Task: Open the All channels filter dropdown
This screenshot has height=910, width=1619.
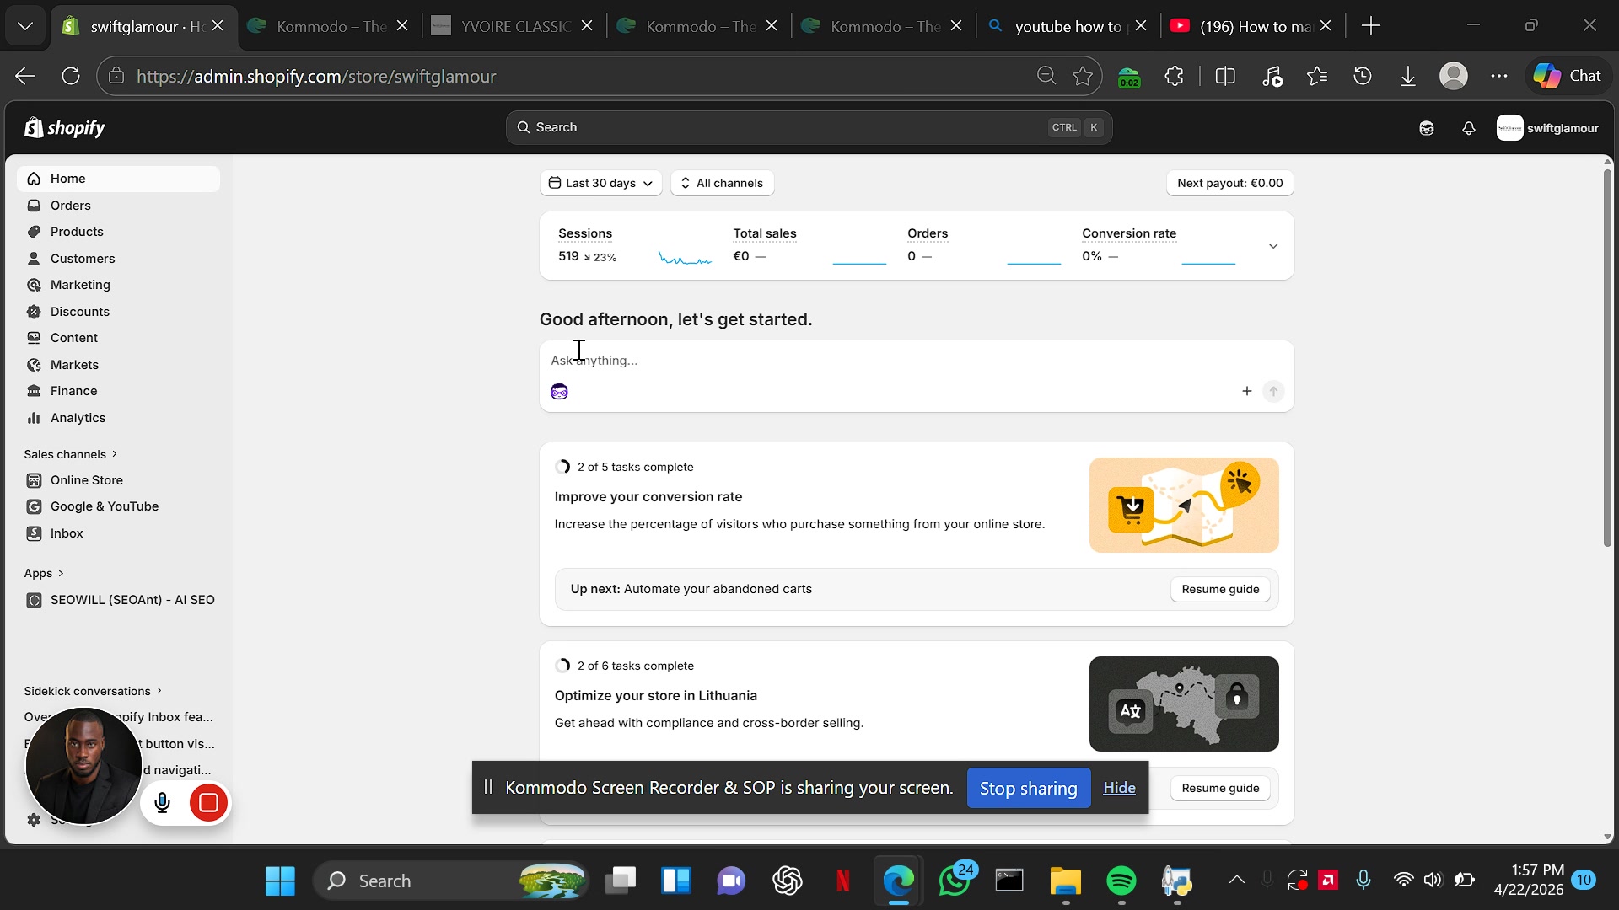Action: click(722, 183)
